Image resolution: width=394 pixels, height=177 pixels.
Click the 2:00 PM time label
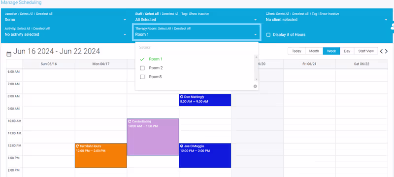click(14, 170)
